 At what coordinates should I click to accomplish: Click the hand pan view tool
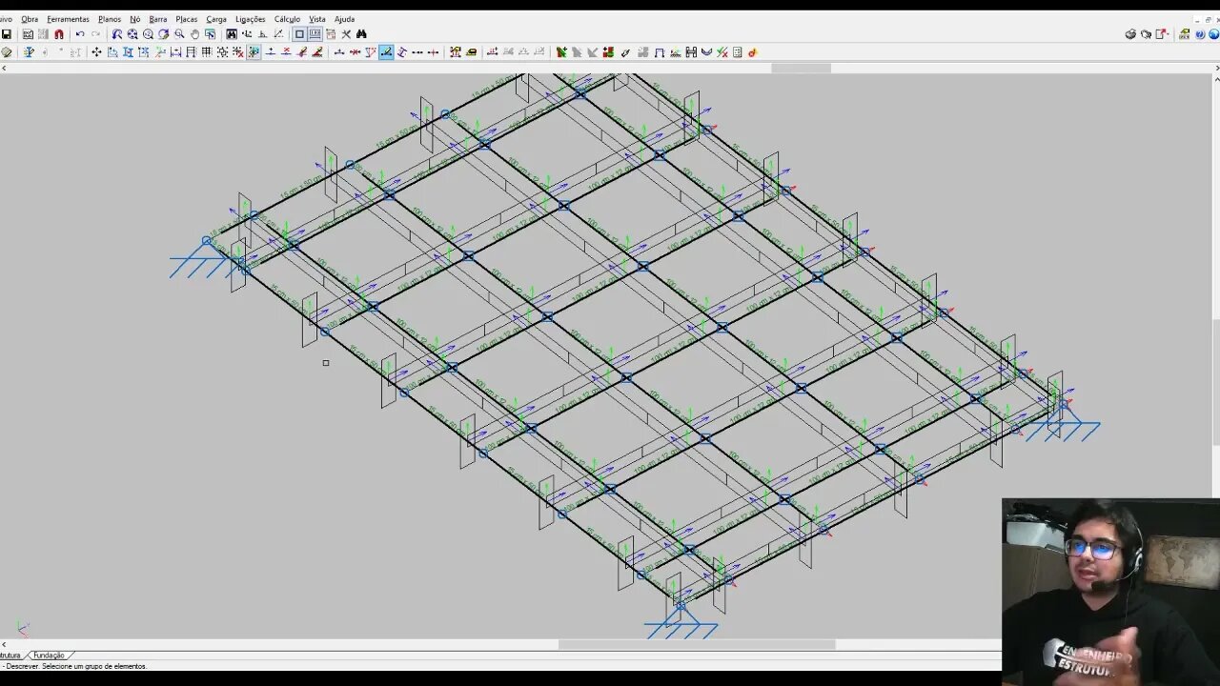(194, 34)
